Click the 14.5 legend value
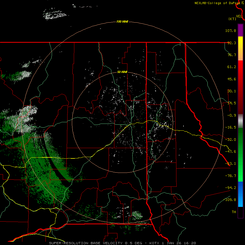Image resolution: width=245 pixels, height=245 pixels. [x=232, y=103]
